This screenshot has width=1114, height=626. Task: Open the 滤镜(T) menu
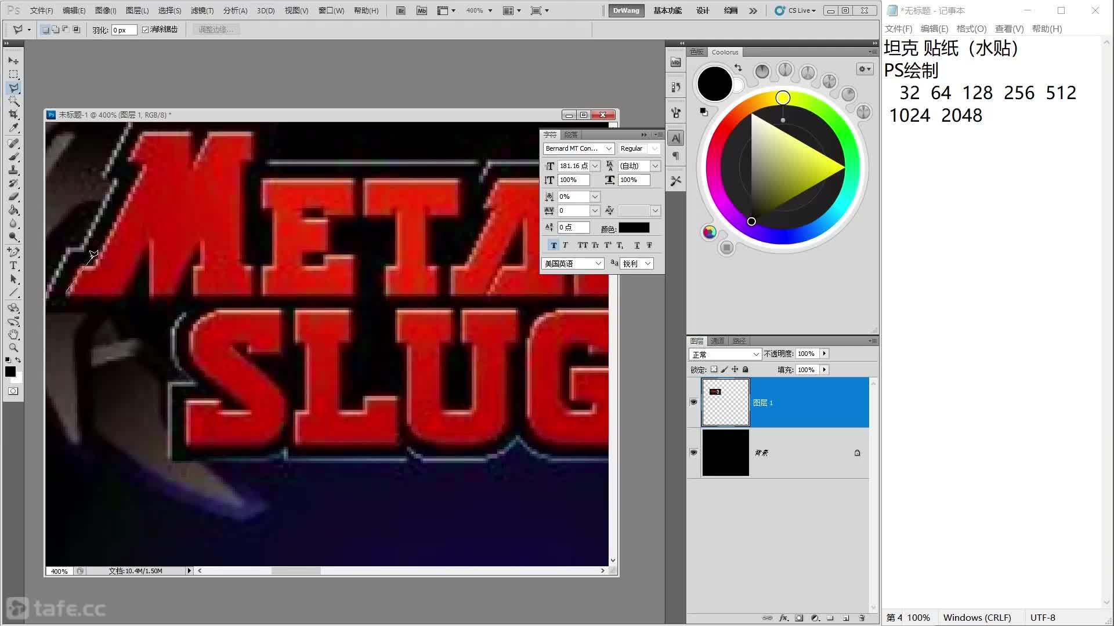tap(202, 10)
